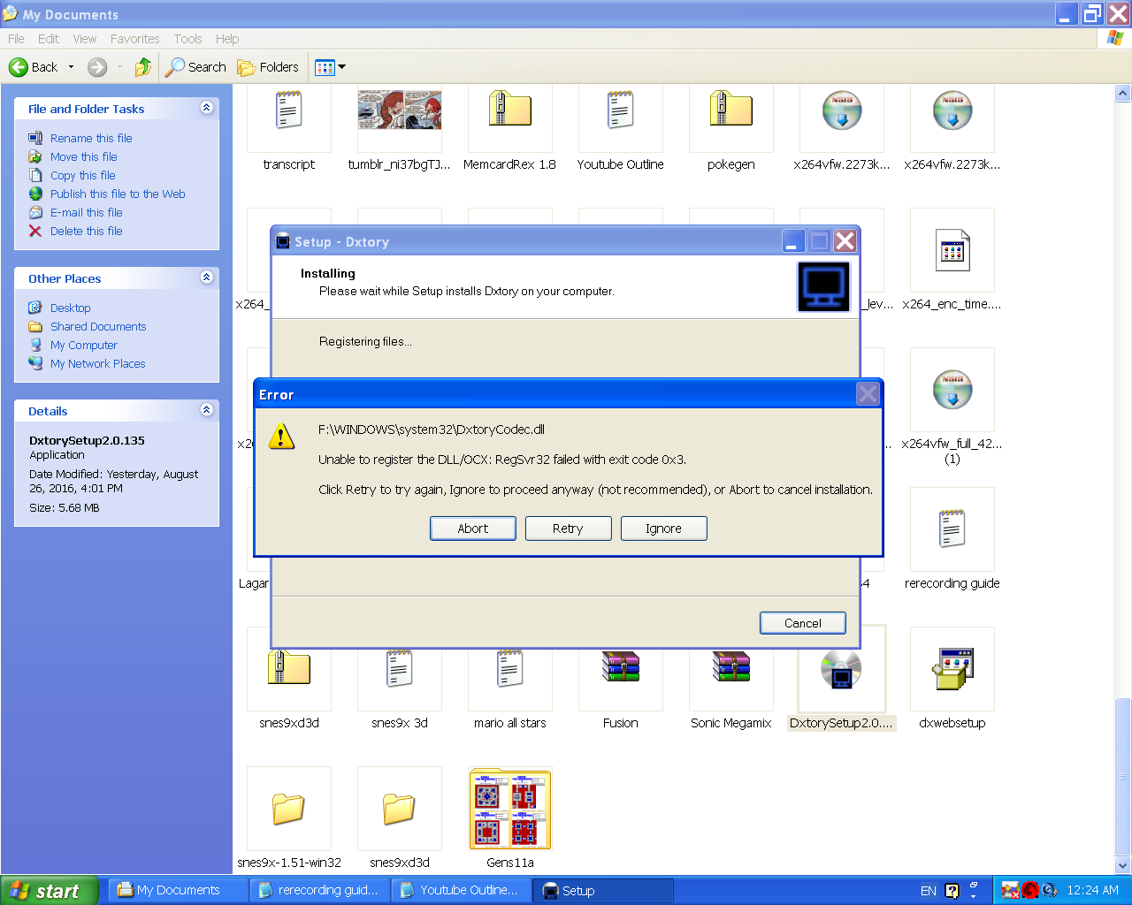The image size is (1132, 905).
Task: Open the File menu
Action: pos(16,39)
